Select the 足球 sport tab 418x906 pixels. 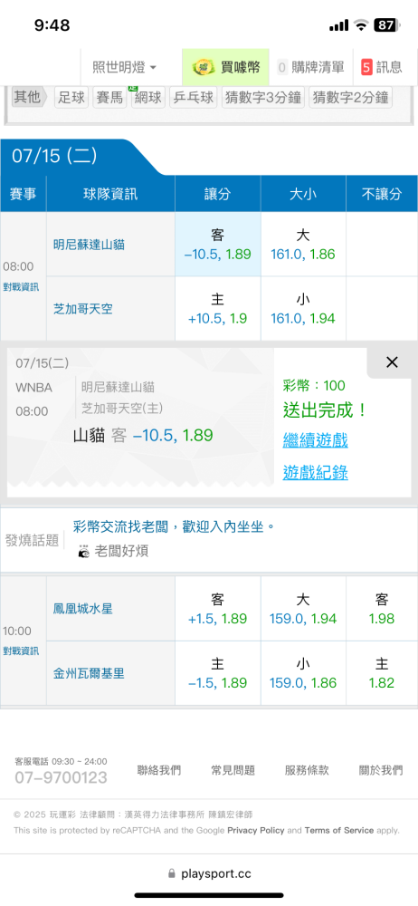click(71, 97)
